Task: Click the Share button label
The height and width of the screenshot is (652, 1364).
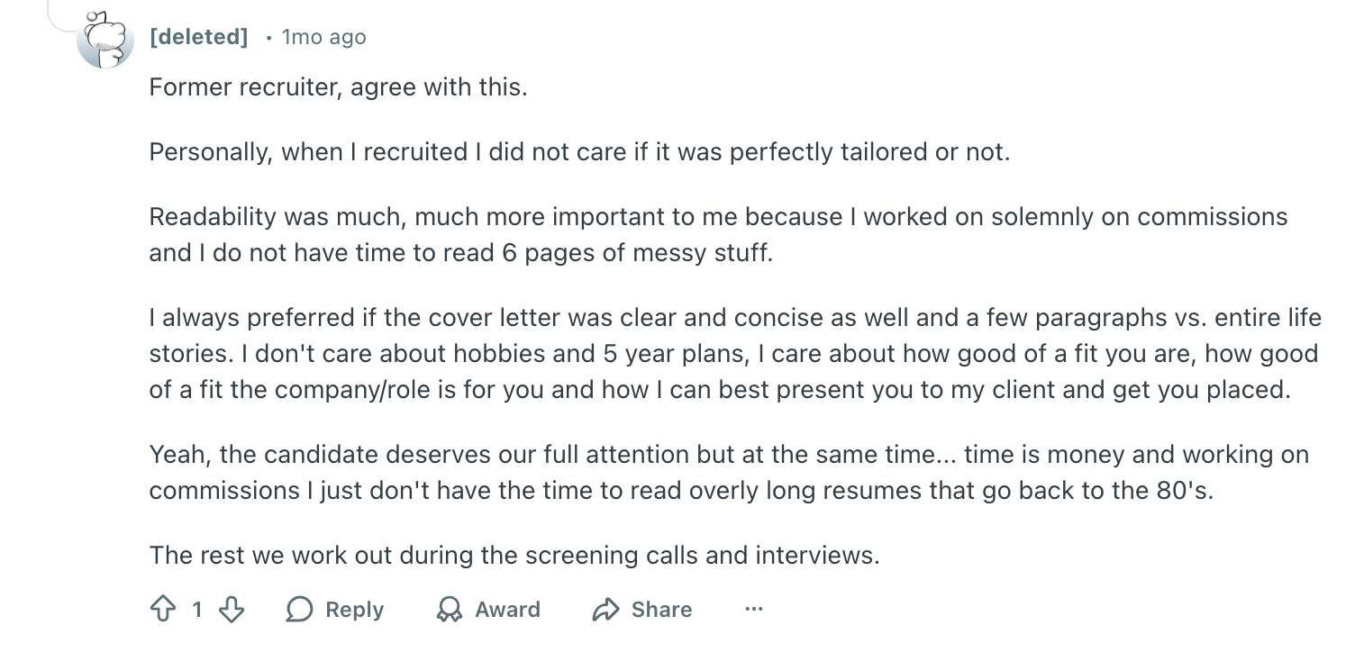Action: click(x=661, y=609)
